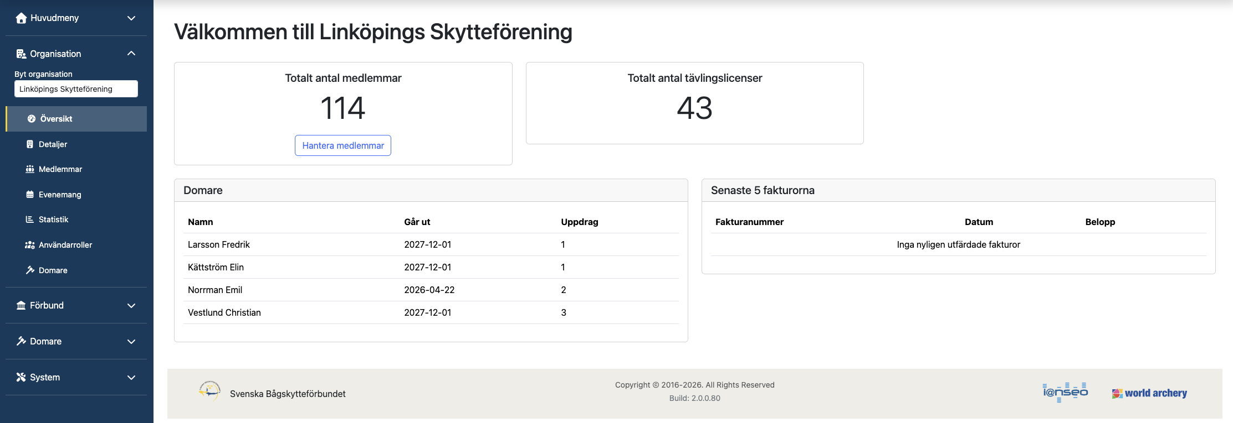
Task: Click the Detaljer building icon
Action: [x=30, y=144]
